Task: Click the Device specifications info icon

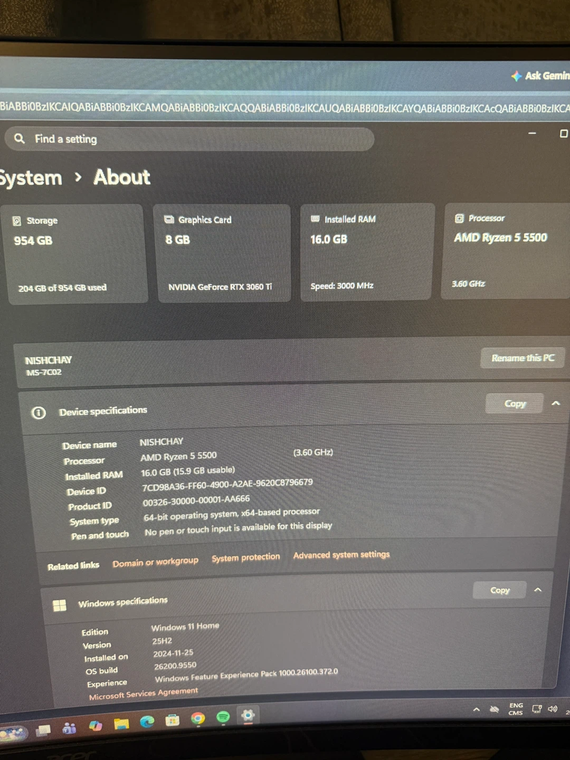Action: (39, 413)
